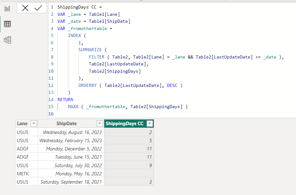Viewport: 296px width, 195px height.
Task: Click the METK lane cell
Action: tap(27, 174)
